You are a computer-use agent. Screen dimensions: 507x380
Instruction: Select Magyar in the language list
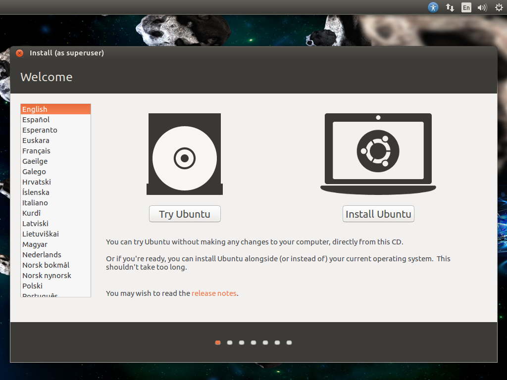55,244
